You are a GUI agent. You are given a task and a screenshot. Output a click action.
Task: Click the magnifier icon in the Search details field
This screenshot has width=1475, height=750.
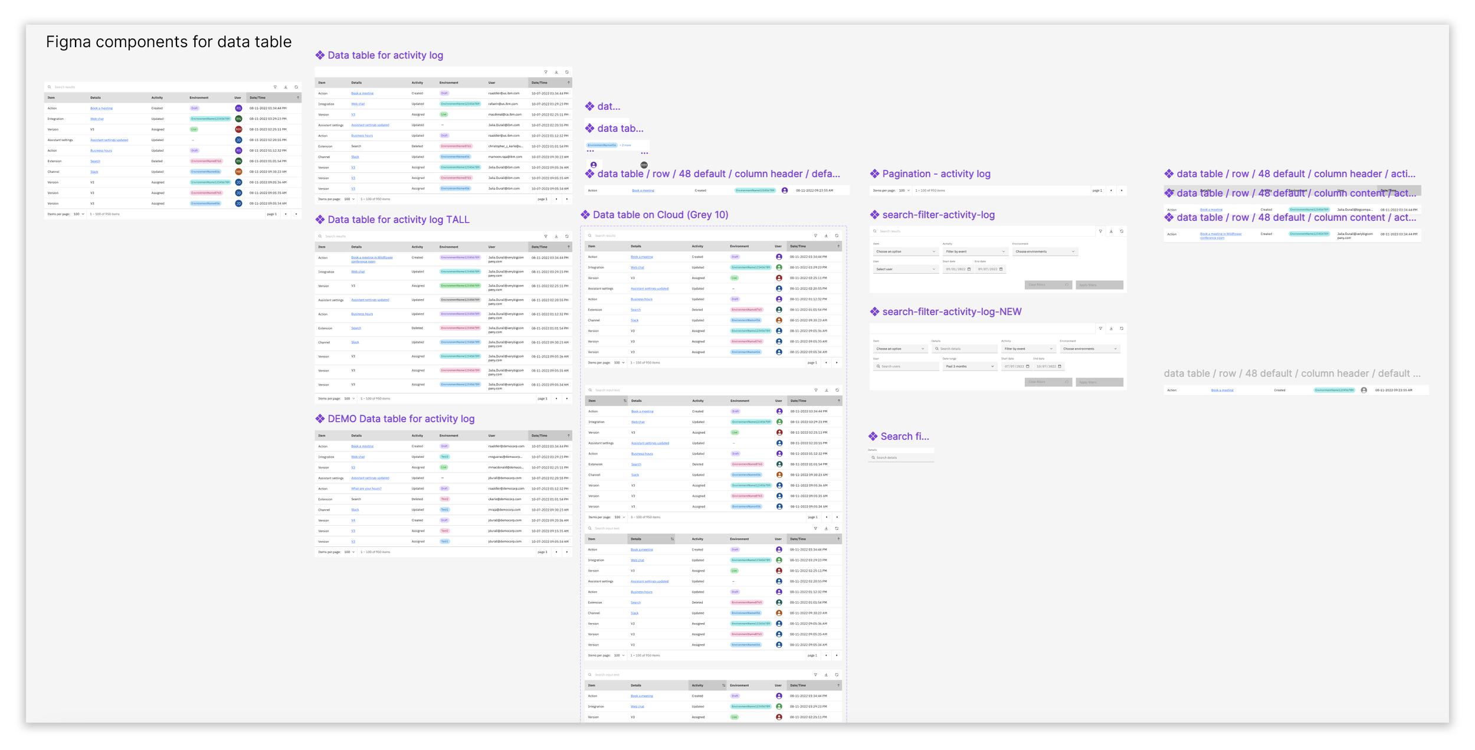(x=937, y=349)
